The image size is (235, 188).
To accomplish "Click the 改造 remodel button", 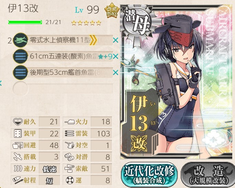I will pos(208,175).
